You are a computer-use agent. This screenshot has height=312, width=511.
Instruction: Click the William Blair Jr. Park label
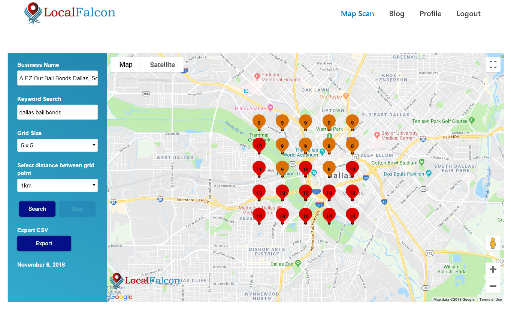[451, 269]
